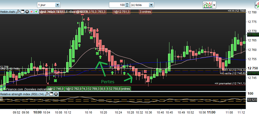Maximize the Heikin-Ashi price panel
This screenshot has width=259, height=114.
[x=22, y=12]
